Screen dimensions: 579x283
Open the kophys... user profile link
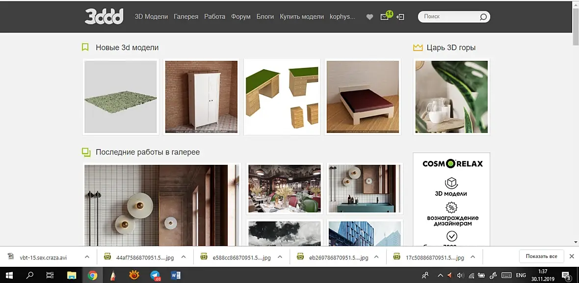[x=342, y=17]
